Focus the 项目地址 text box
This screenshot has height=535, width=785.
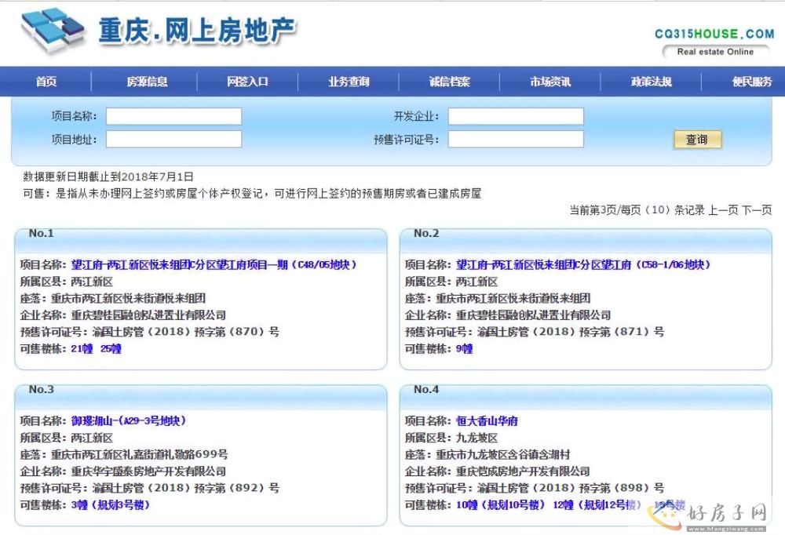[173, 140]
